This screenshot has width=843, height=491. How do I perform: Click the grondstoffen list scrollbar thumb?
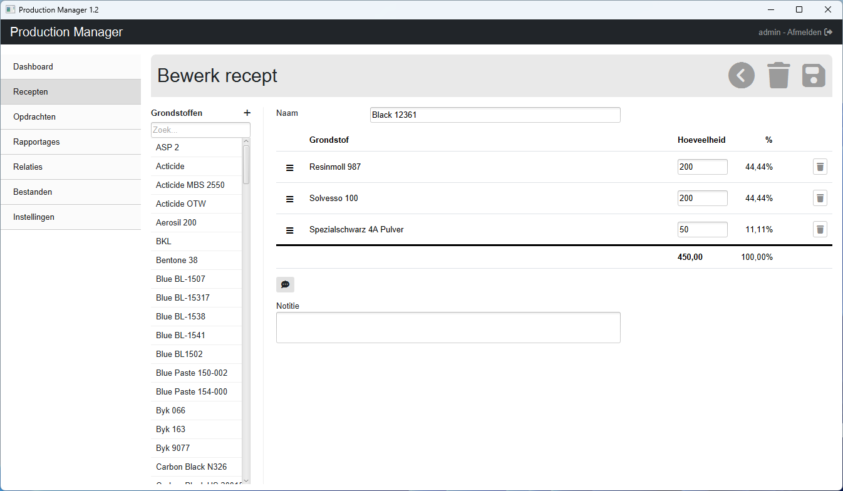pos(246,164)
